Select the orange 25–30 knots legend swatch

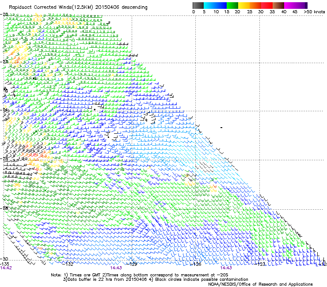[x=255, y=5]
